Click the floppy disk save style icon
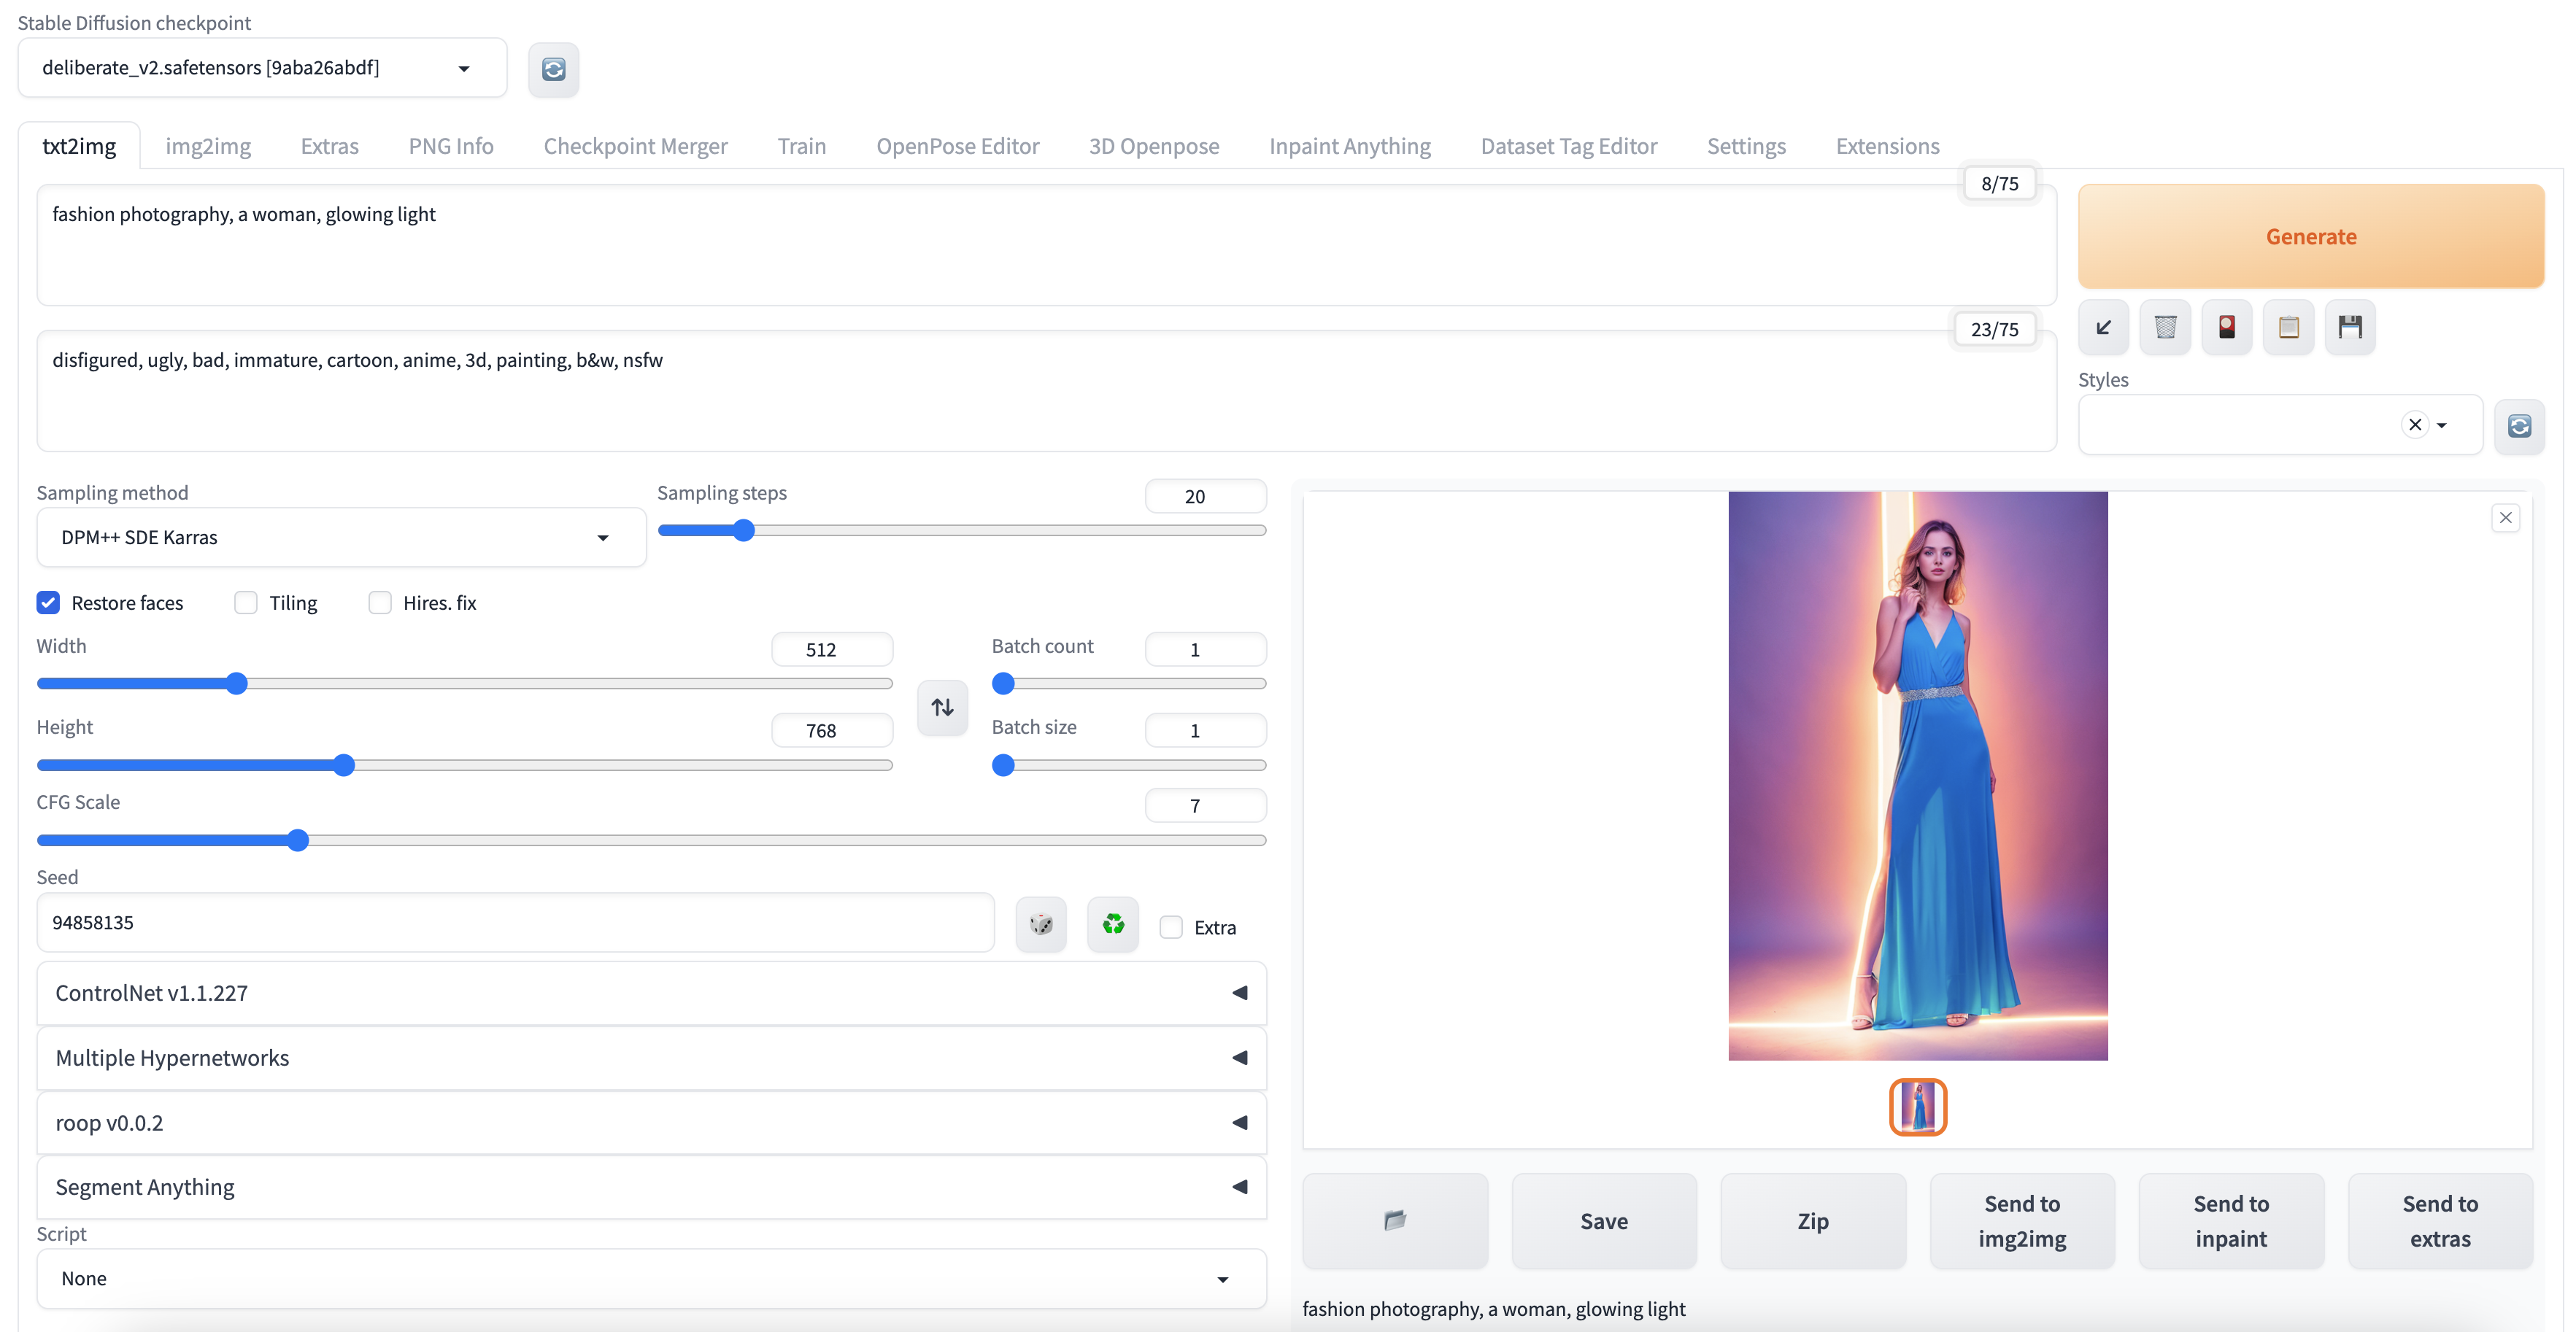 point(2349,327)
